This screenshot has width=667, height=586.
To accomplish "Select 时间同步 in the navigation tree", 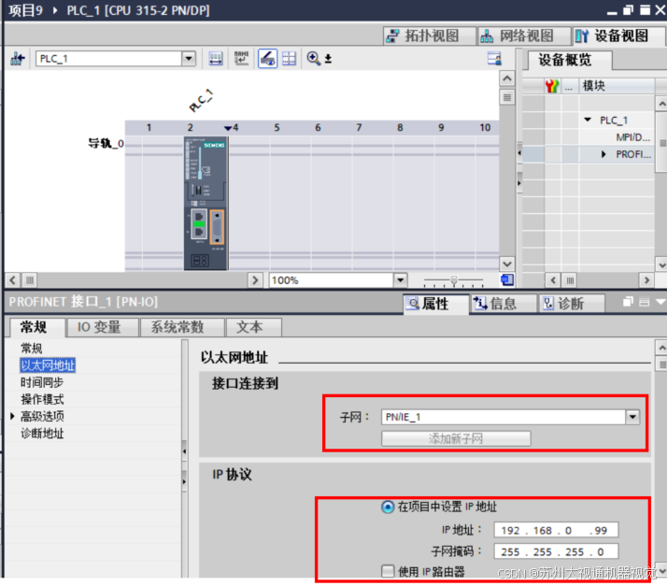I will point(42,382).
